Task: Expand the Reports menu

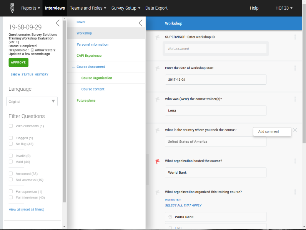Action: point(31,8)
